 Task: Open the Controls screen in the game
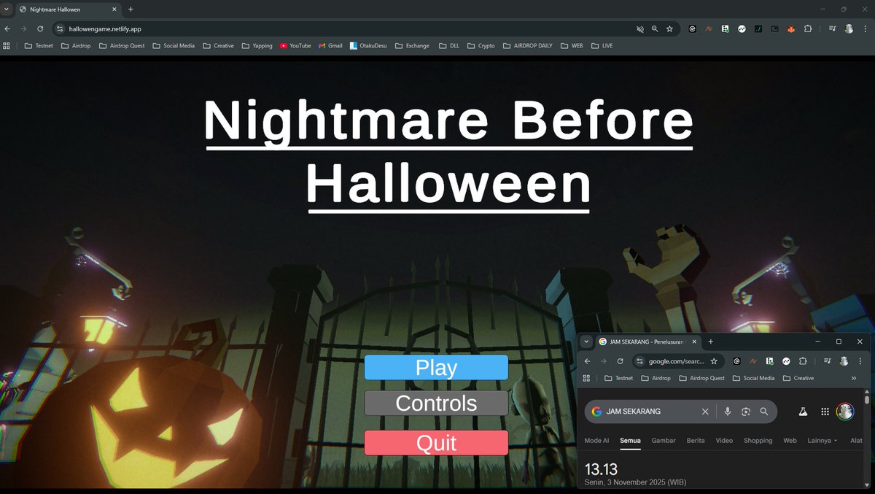coord(436,404)
